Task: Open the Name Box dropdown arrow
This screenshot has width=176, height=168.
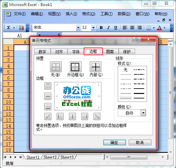Action: tap(39, 35)
